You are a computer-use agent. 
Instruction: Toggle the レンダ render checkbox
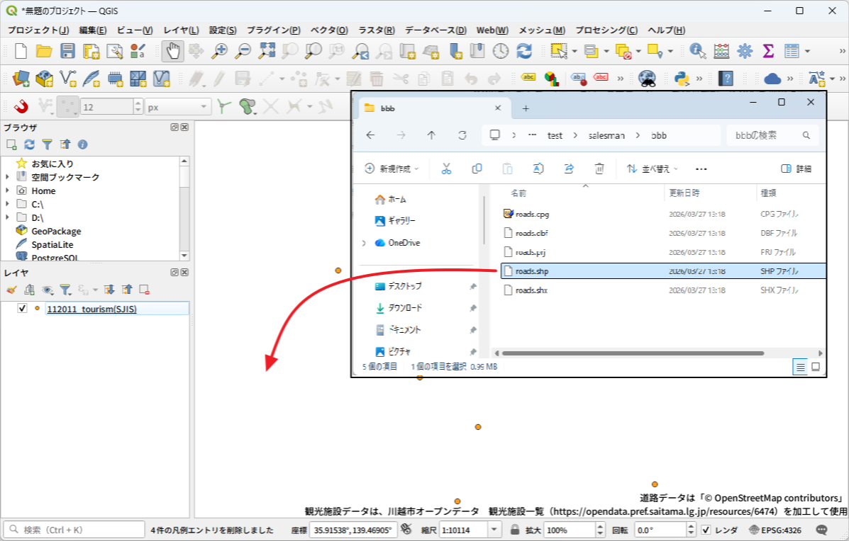[x=706, y=530]
